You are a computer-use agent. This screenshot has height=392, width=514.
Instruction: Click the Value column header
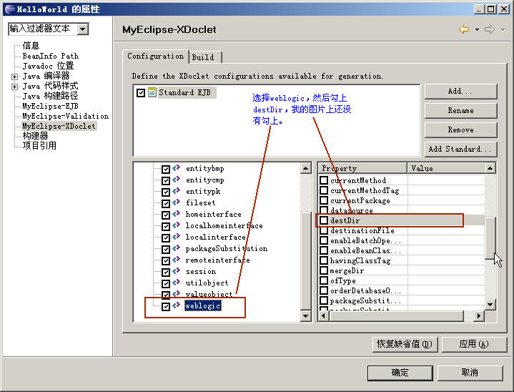pyautogui.click(x=446, y=168)
